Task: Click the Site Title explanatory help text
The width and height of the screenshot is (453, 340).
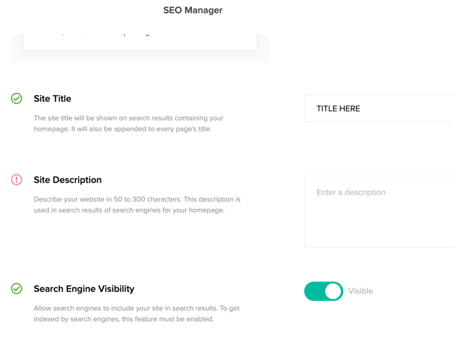Action: 129,123
